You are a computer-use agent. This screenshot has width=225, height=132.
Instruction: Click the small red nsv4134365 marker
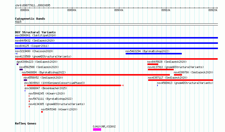coord(29,107)
